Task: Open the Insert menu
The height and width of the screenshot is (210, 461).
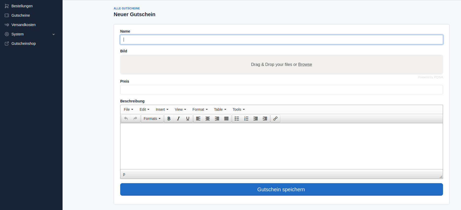Action: [x=162, y=109]
